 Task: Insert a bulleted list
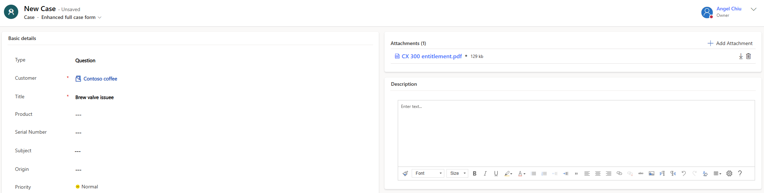point(533,173)
